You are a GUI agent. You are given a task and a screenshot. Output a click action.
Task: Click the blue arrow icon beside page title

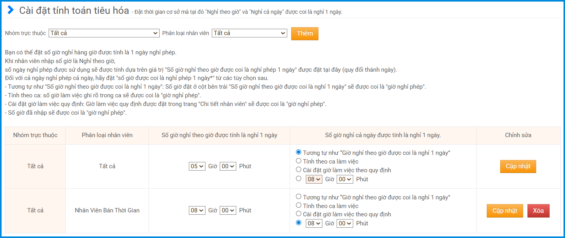[11, 10]
